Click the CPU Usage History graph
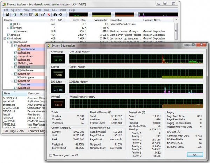 pyautogui.click(x=136, y=59)
